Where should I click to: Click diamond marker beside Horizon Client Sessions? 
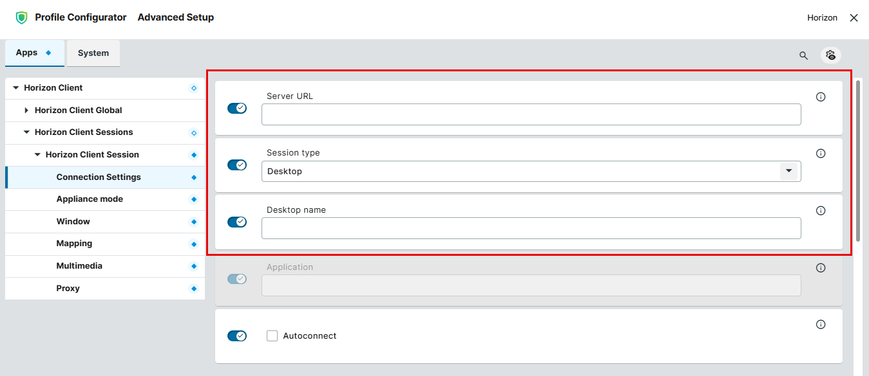194,133
